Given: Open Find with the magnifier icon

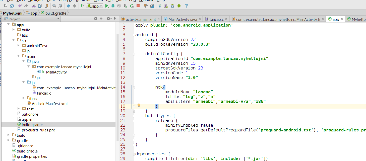Looking at the screenshot, I should 54,6.
